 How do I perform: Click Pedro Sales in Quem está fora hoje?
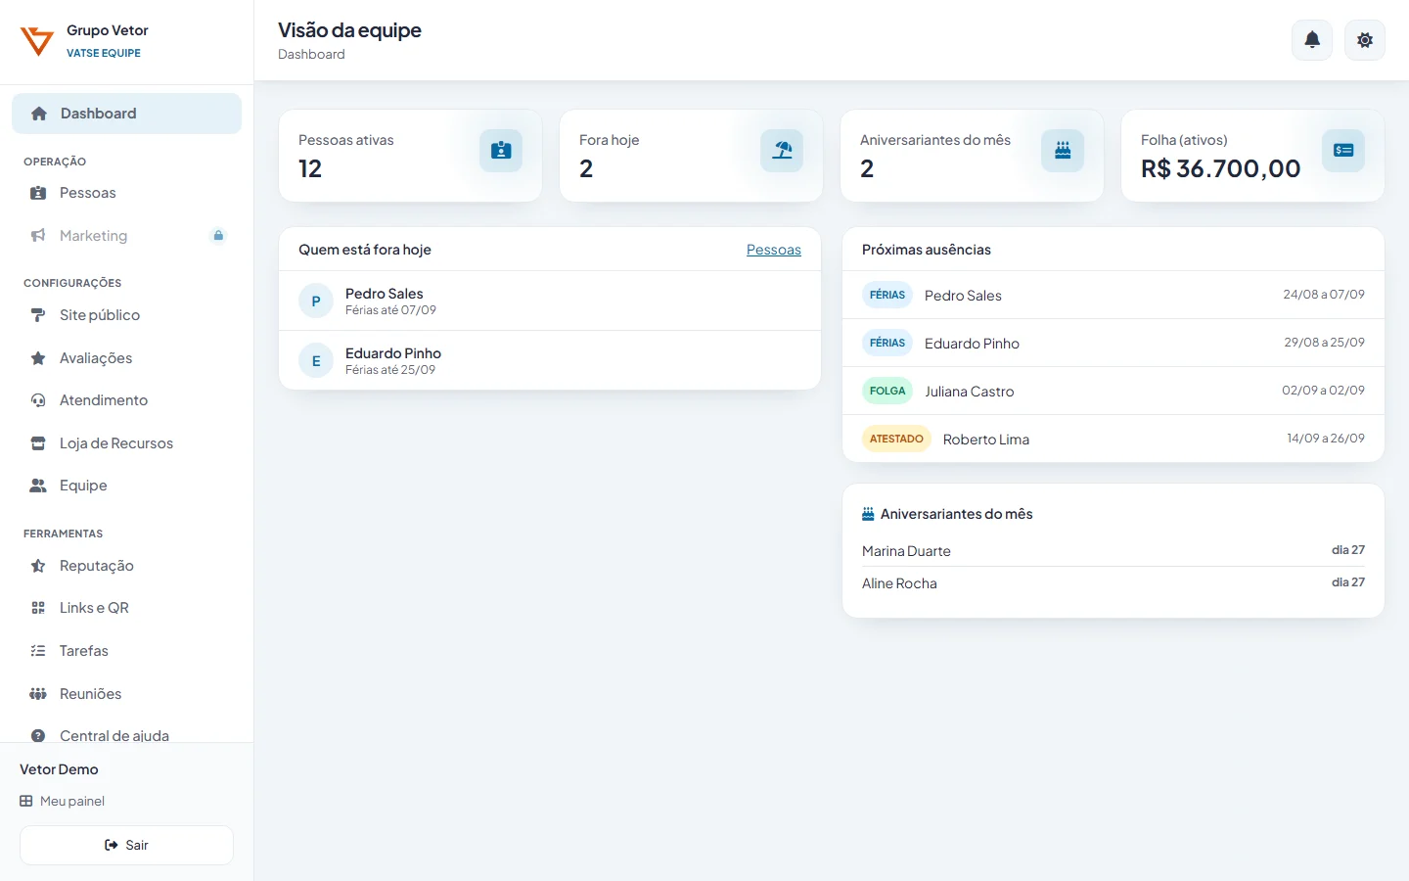pyautogui.click(x=550, y=301)
